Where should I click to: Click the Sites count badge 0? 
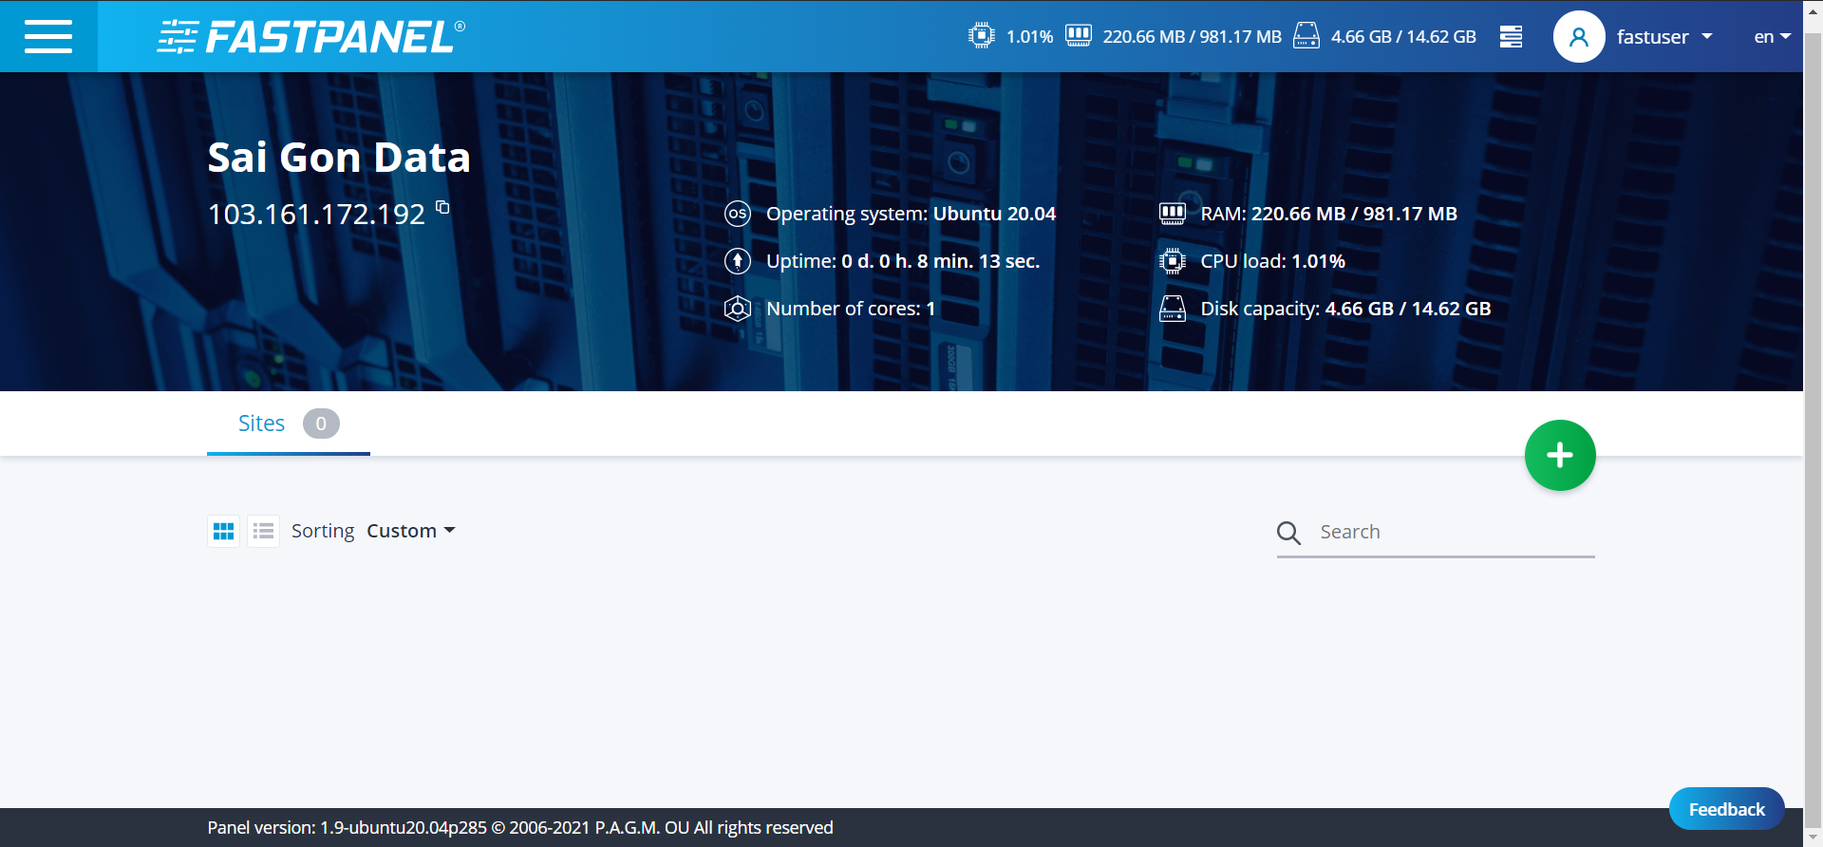click(x=321, y=423)
